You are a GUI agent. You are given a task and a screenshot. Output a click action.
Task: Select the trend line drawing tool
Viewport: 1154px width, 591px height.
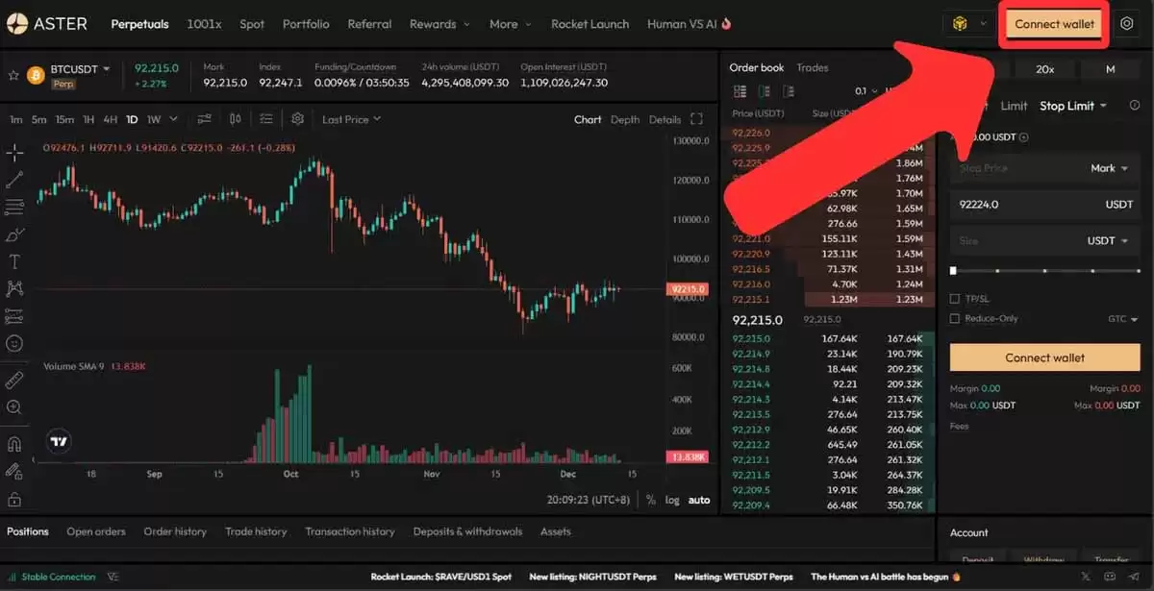click(x=14, y=179)
